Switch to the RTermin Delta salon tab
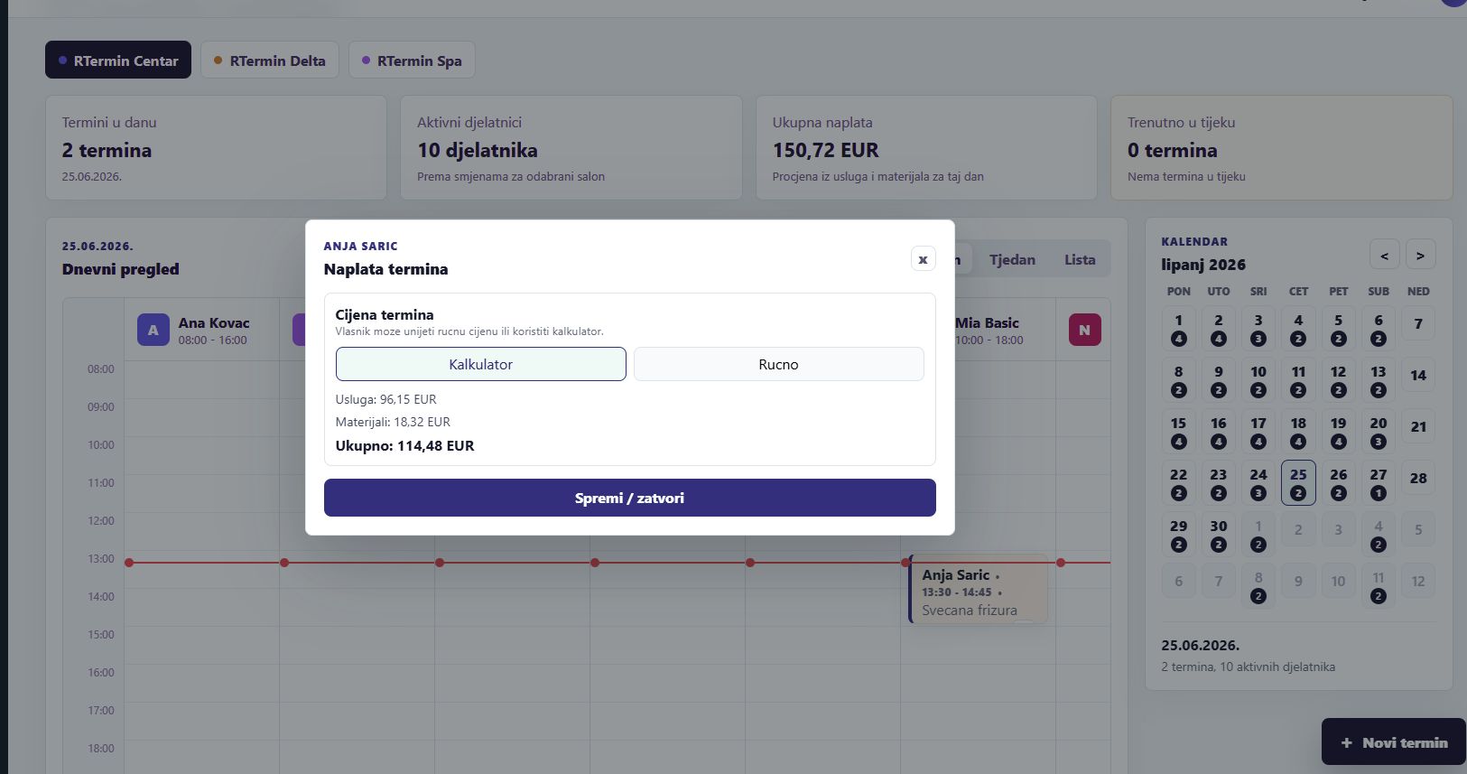 (270, 60)
